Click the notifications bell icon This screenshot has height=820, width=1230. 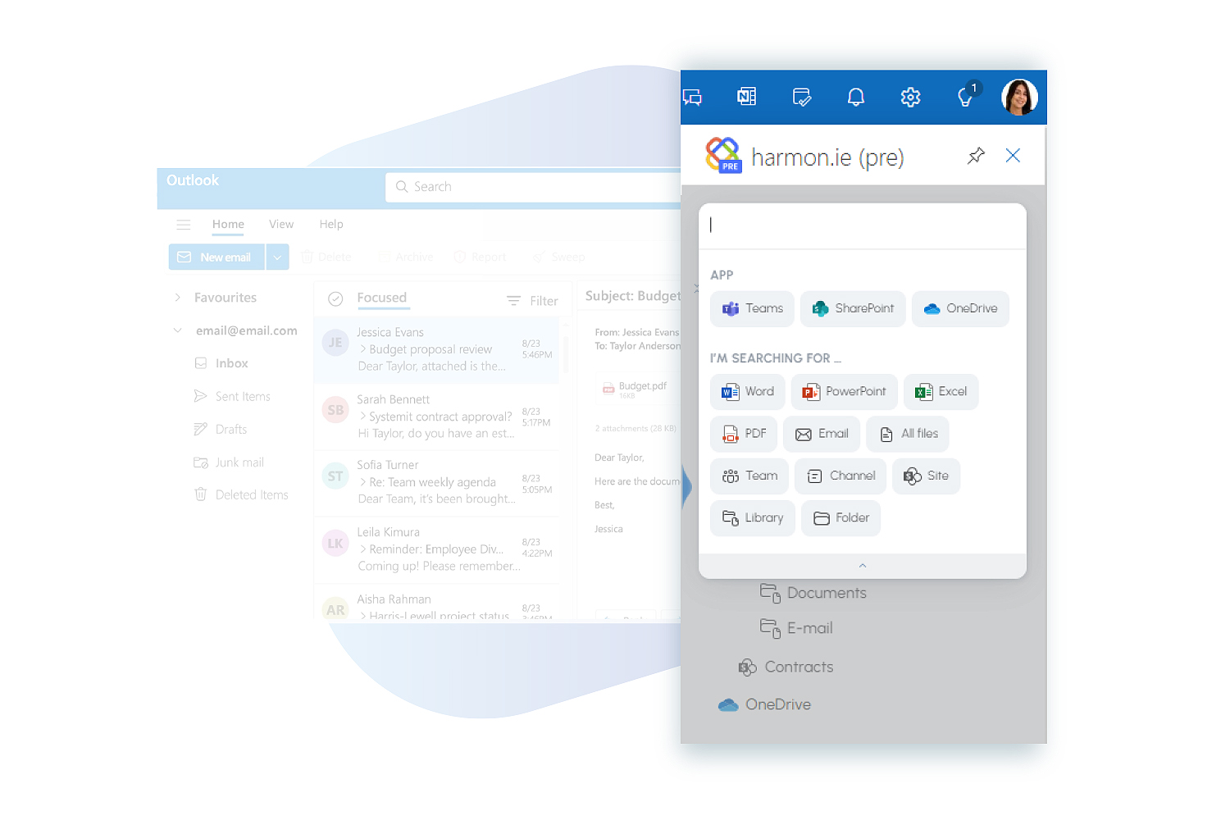point(855,98)
